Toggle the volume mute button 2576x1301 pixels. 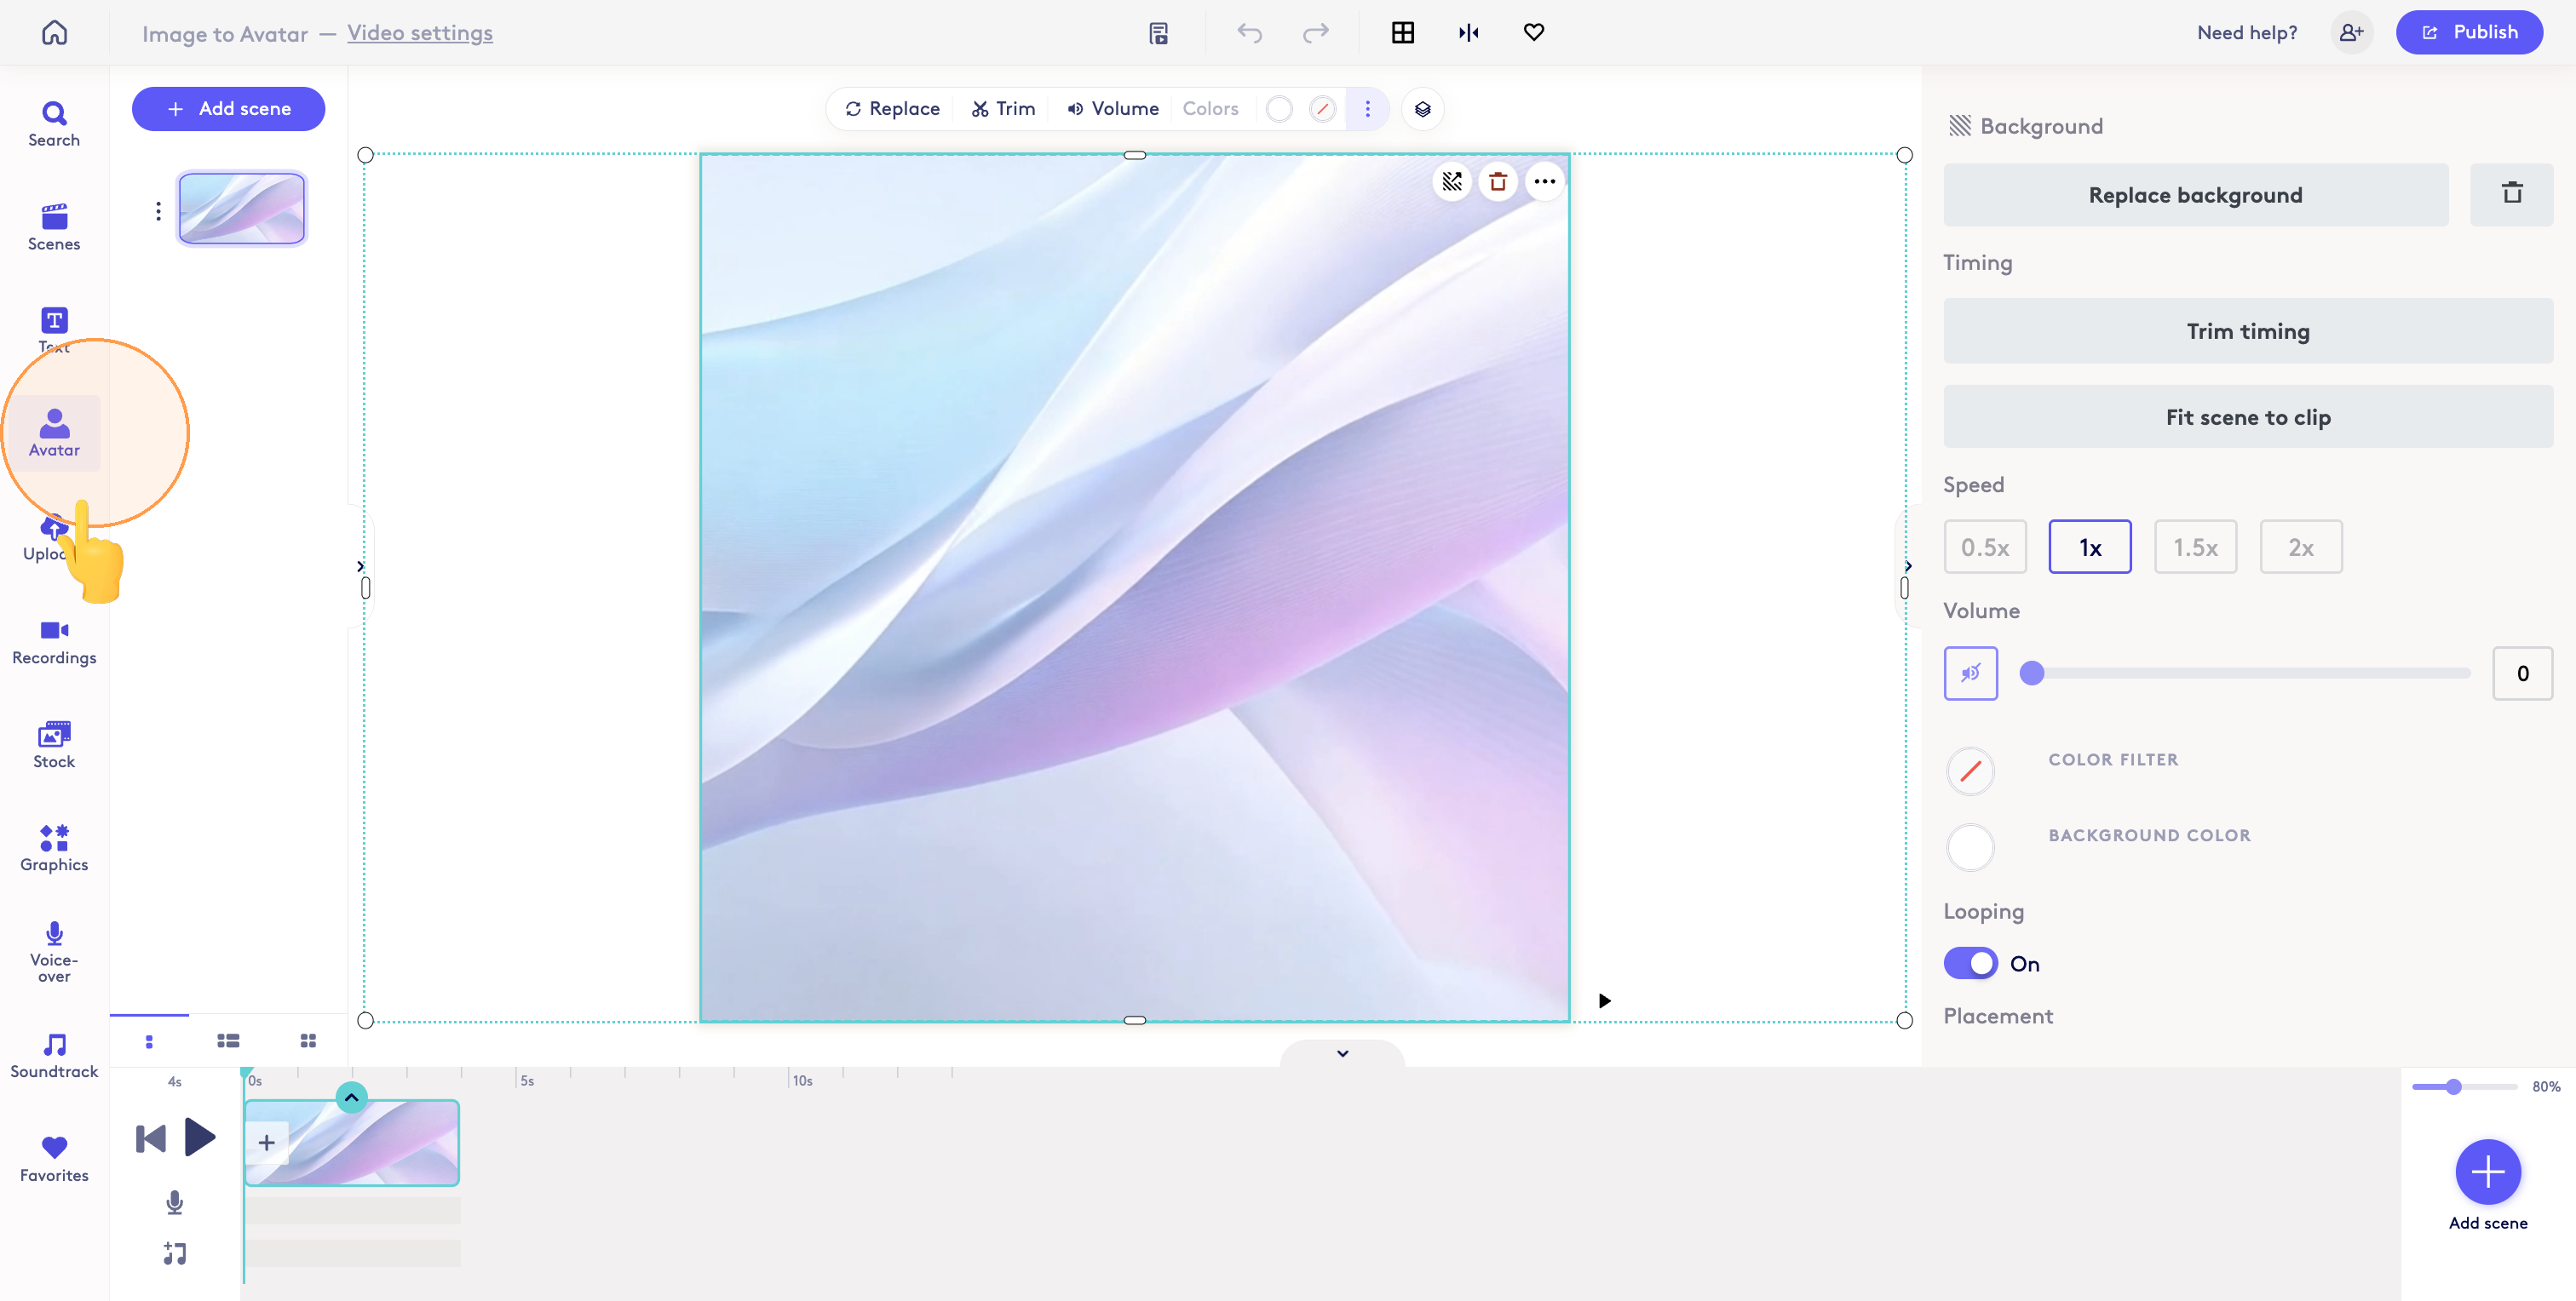click(1970, 673)
